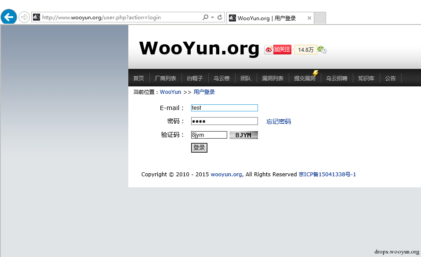Close the WooYun.org login tab
This screenshot has width=421, height=257.
[x=309, y=18]
